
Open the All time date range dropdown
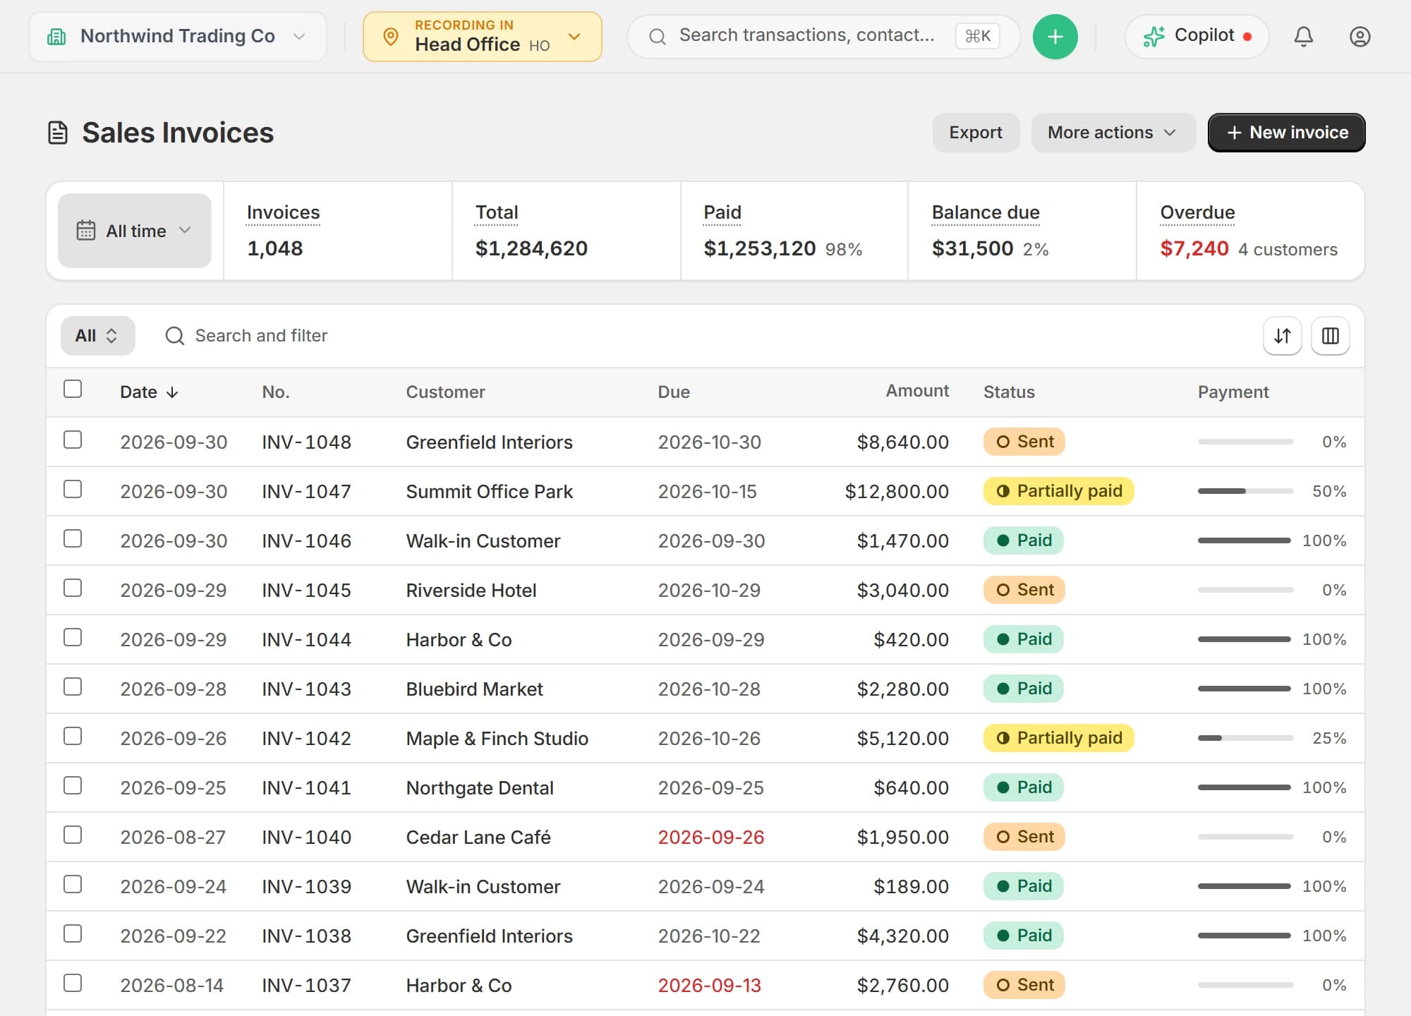[135, 231]
